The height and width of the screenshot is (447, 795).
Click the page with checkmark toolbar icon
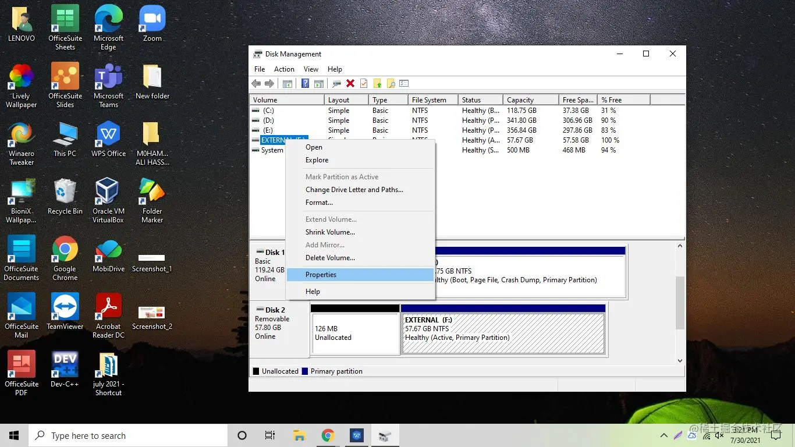coord(364,83)
